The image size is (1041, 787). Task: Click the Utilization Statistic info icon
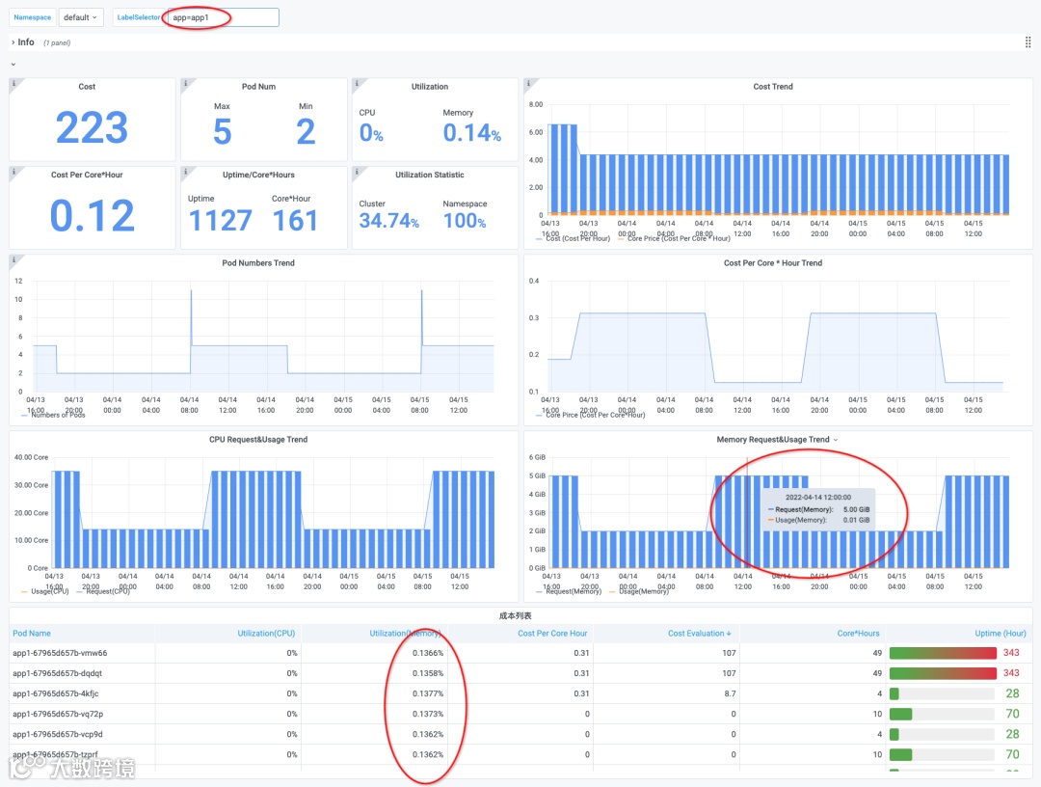[x=357, y=172]
